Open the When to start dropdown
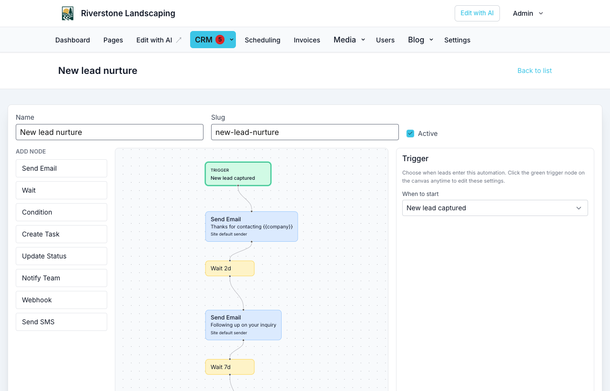 [495, 208]
